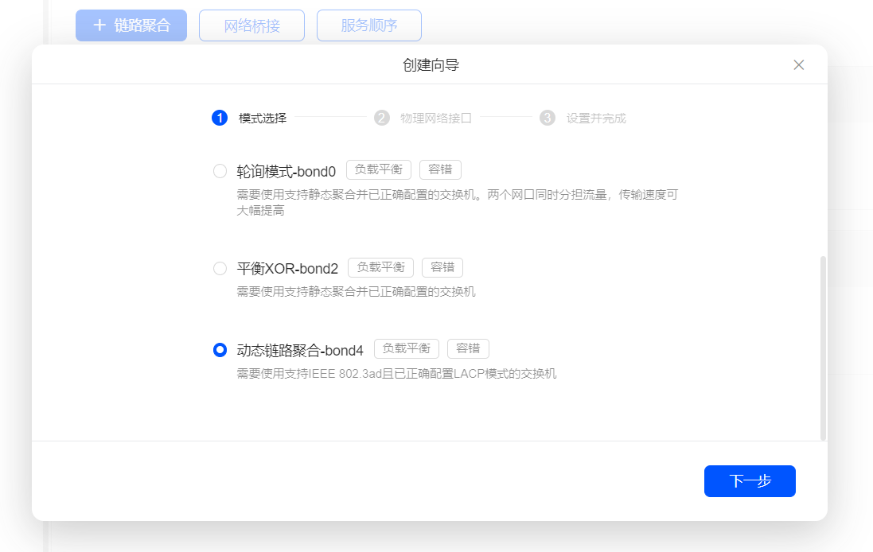Click step 2 number circle icon
The width and height of the screenshot is (873, 552).
pos(381,118)
